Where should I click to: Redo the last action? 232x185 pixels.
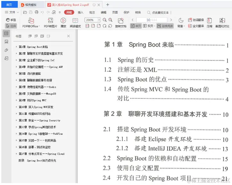[48, 12]
